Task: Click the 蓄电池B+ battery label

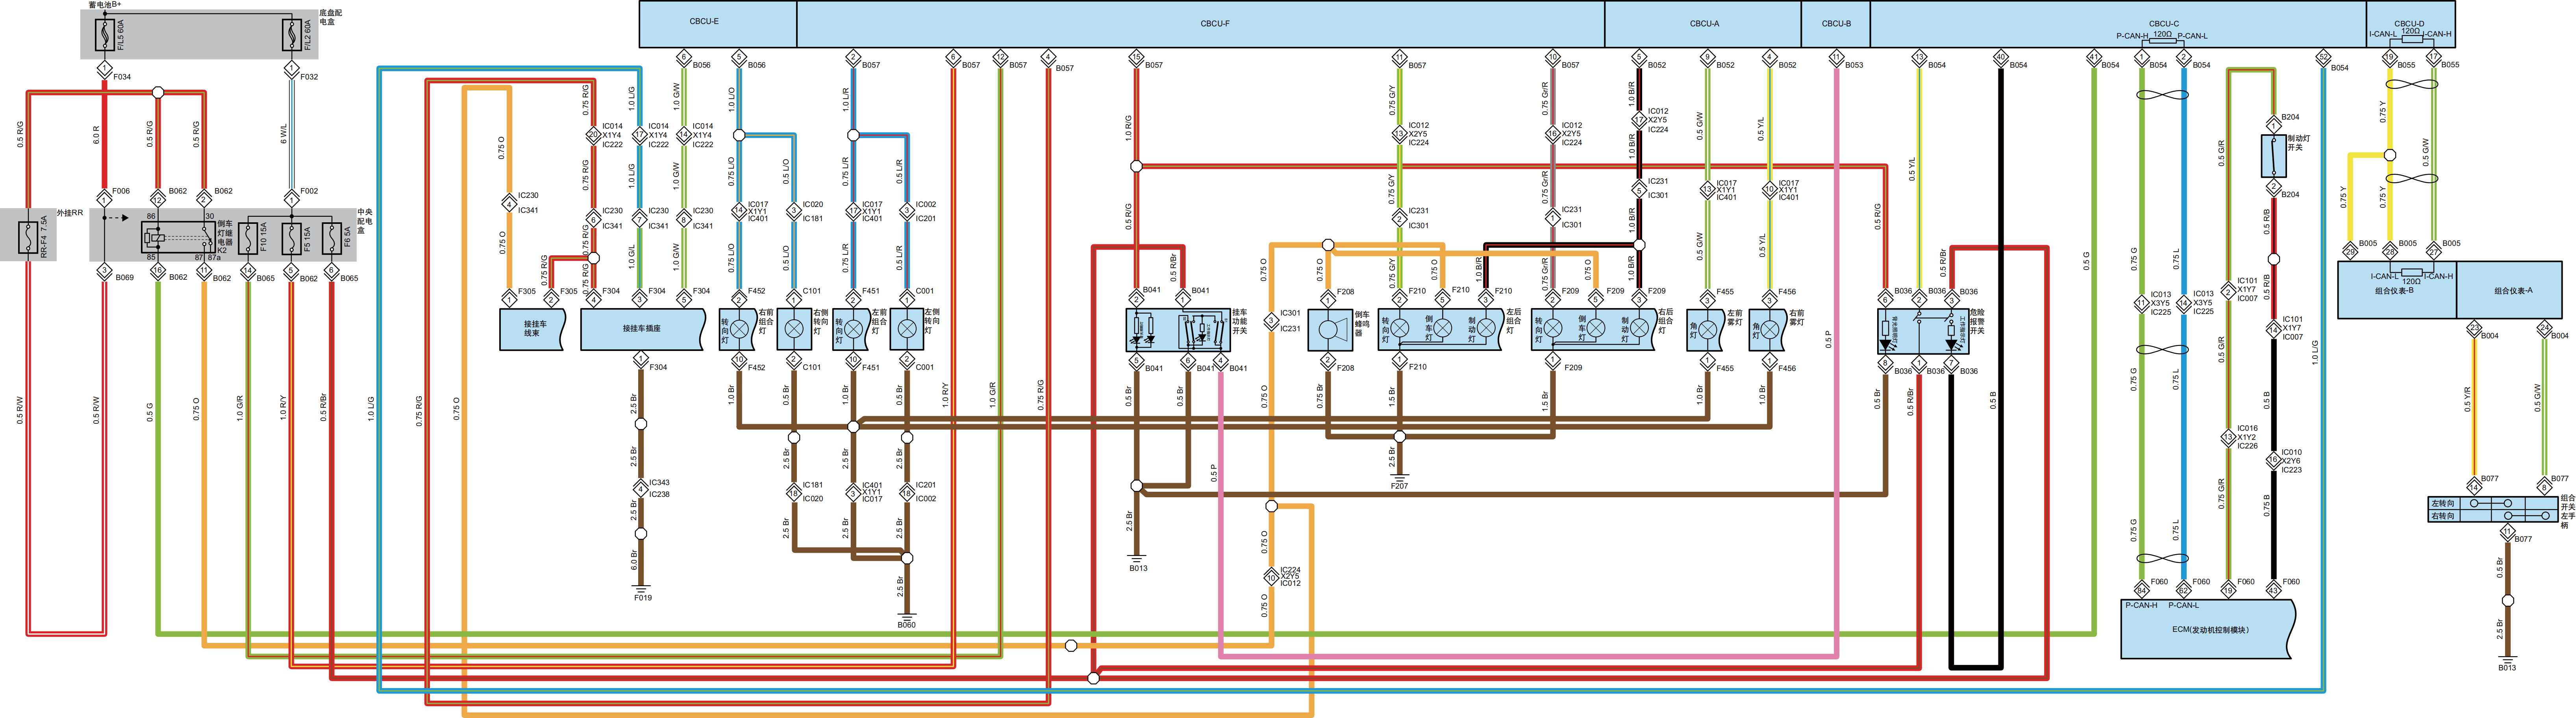Action: coord(105,5)
